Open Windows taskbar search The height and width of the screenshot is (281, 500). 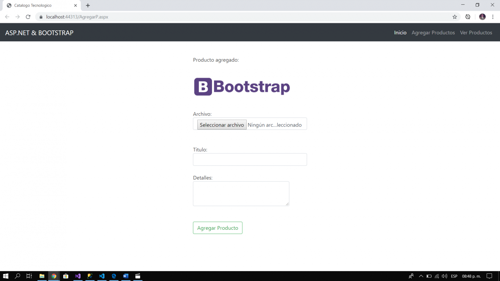pos(18,276)
